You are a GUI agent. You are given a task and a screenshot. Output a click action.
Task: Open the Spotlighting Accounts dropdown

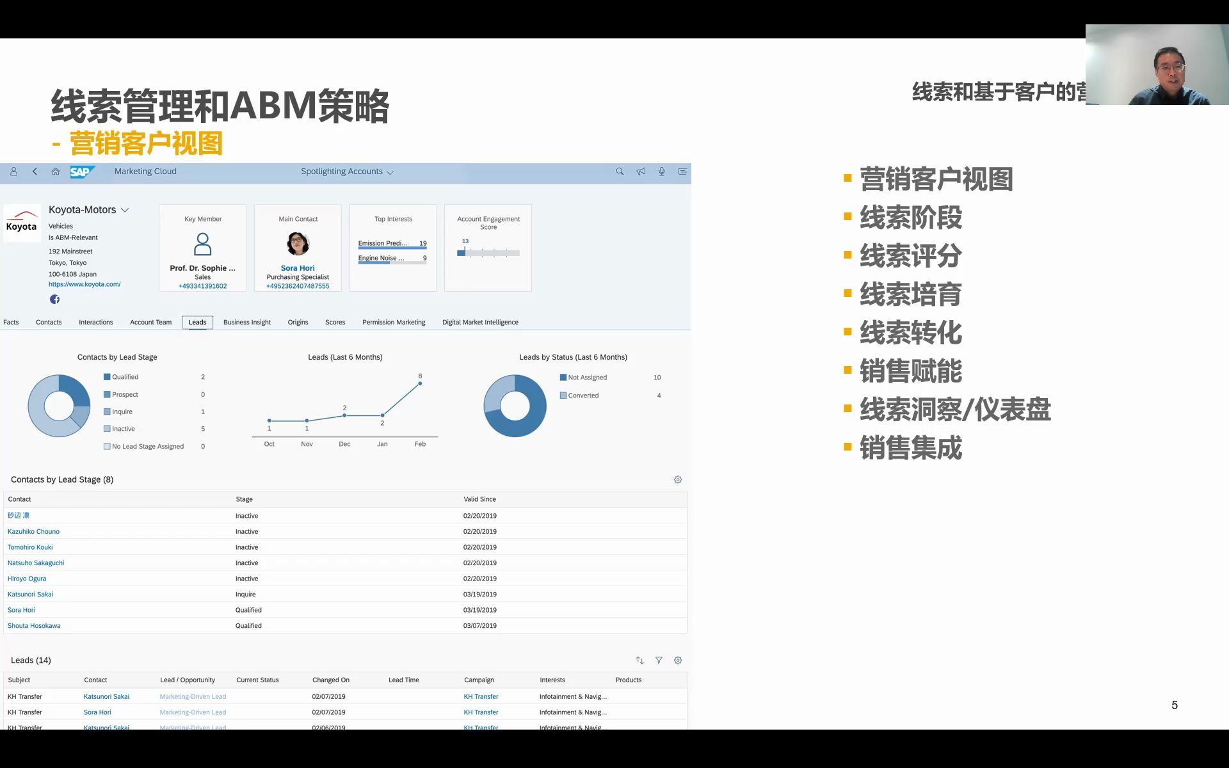coord(390,172)
